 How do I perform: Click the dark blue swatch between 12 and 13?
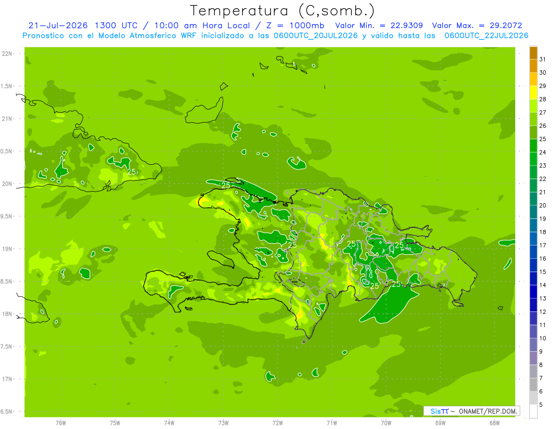pyautogui.click(x=533, y=305)
